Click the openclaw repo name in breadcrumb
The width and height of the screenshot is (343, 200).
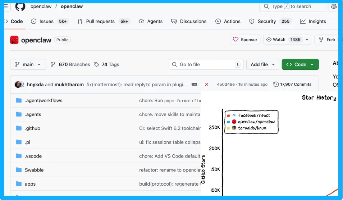click(72, 6)
